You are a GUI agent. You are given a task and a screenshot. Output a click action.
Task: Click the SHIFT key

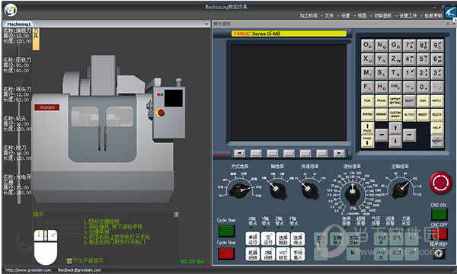pyautogui.click(x=409, y=100)
